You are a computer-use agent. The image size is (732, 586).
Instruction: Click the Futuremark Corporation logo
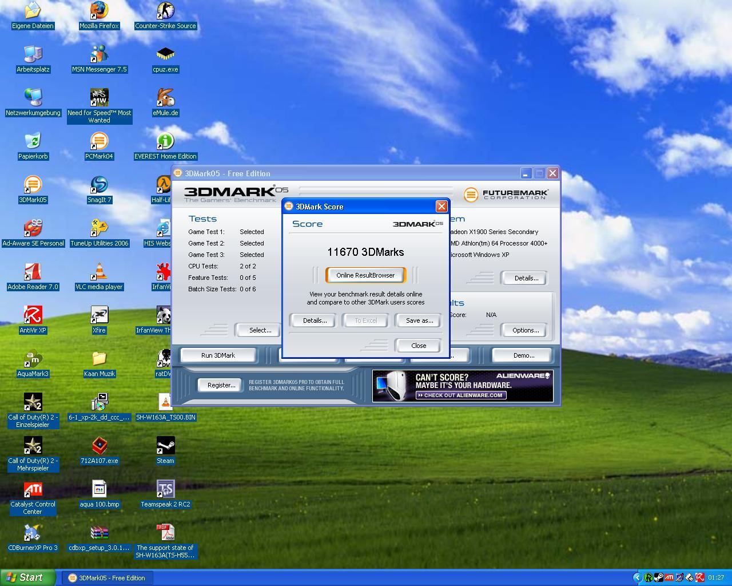pos(506,195)
